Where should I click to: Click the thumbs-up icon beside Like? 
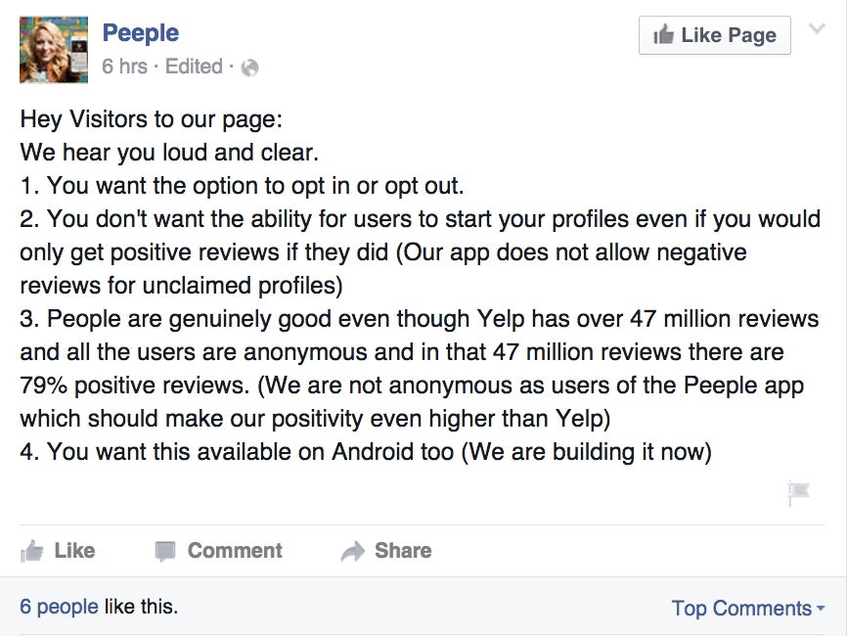(32, 551)
